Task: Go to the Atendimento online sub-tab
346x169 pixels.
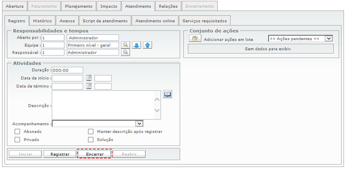Action: pos(155,21)
